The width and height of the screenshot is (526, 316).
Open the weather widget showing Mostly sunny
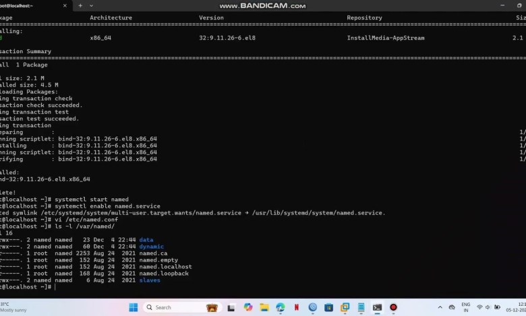(13, 307)
